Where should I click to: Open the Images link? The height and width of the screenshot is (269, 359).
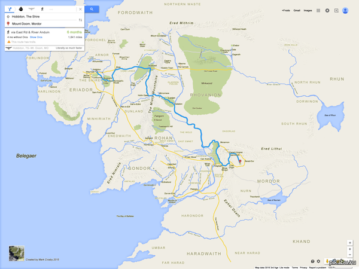click(308, 11)
